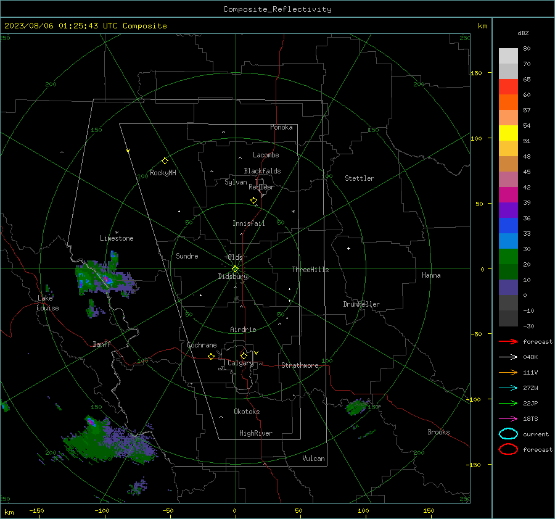Click the orange 111V arrow in legend
Image resolution: width=555 pixels, height=519 pixels.
[x=508, y=372]
